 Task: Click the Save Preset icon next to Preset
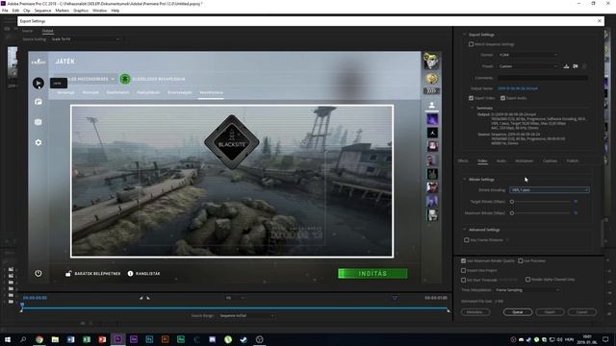click(x=566, y=66)
